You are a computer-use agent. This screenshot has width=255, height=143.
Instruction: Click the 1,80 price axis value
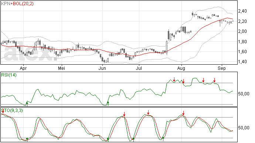pos(242,42)
